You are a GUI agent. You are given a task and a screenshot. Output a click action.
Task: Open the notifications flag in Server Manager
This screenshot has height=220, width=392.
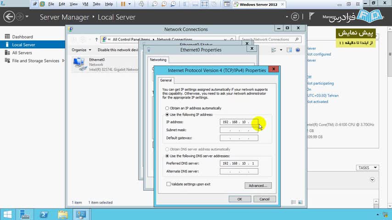pyautogui.click(x=311, y=16)
